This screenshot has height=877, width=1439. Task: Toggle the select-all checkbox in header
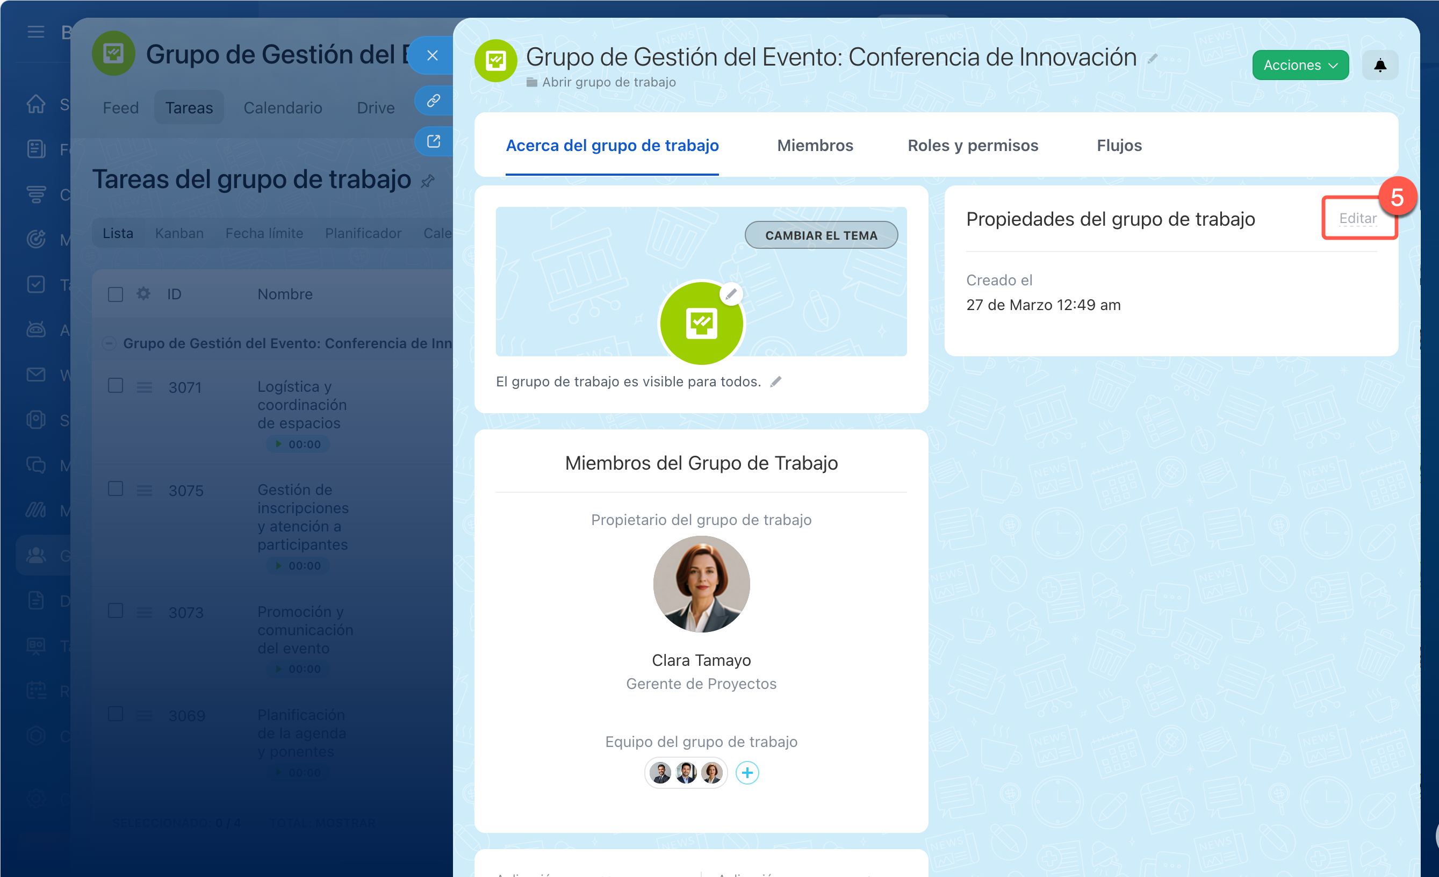click(x=116, y=294)
